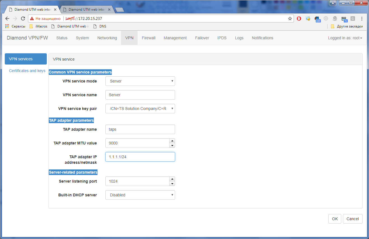Close the first Diamond UTM tab
Screen dimensions: 369x239
(x=55, y=9)
